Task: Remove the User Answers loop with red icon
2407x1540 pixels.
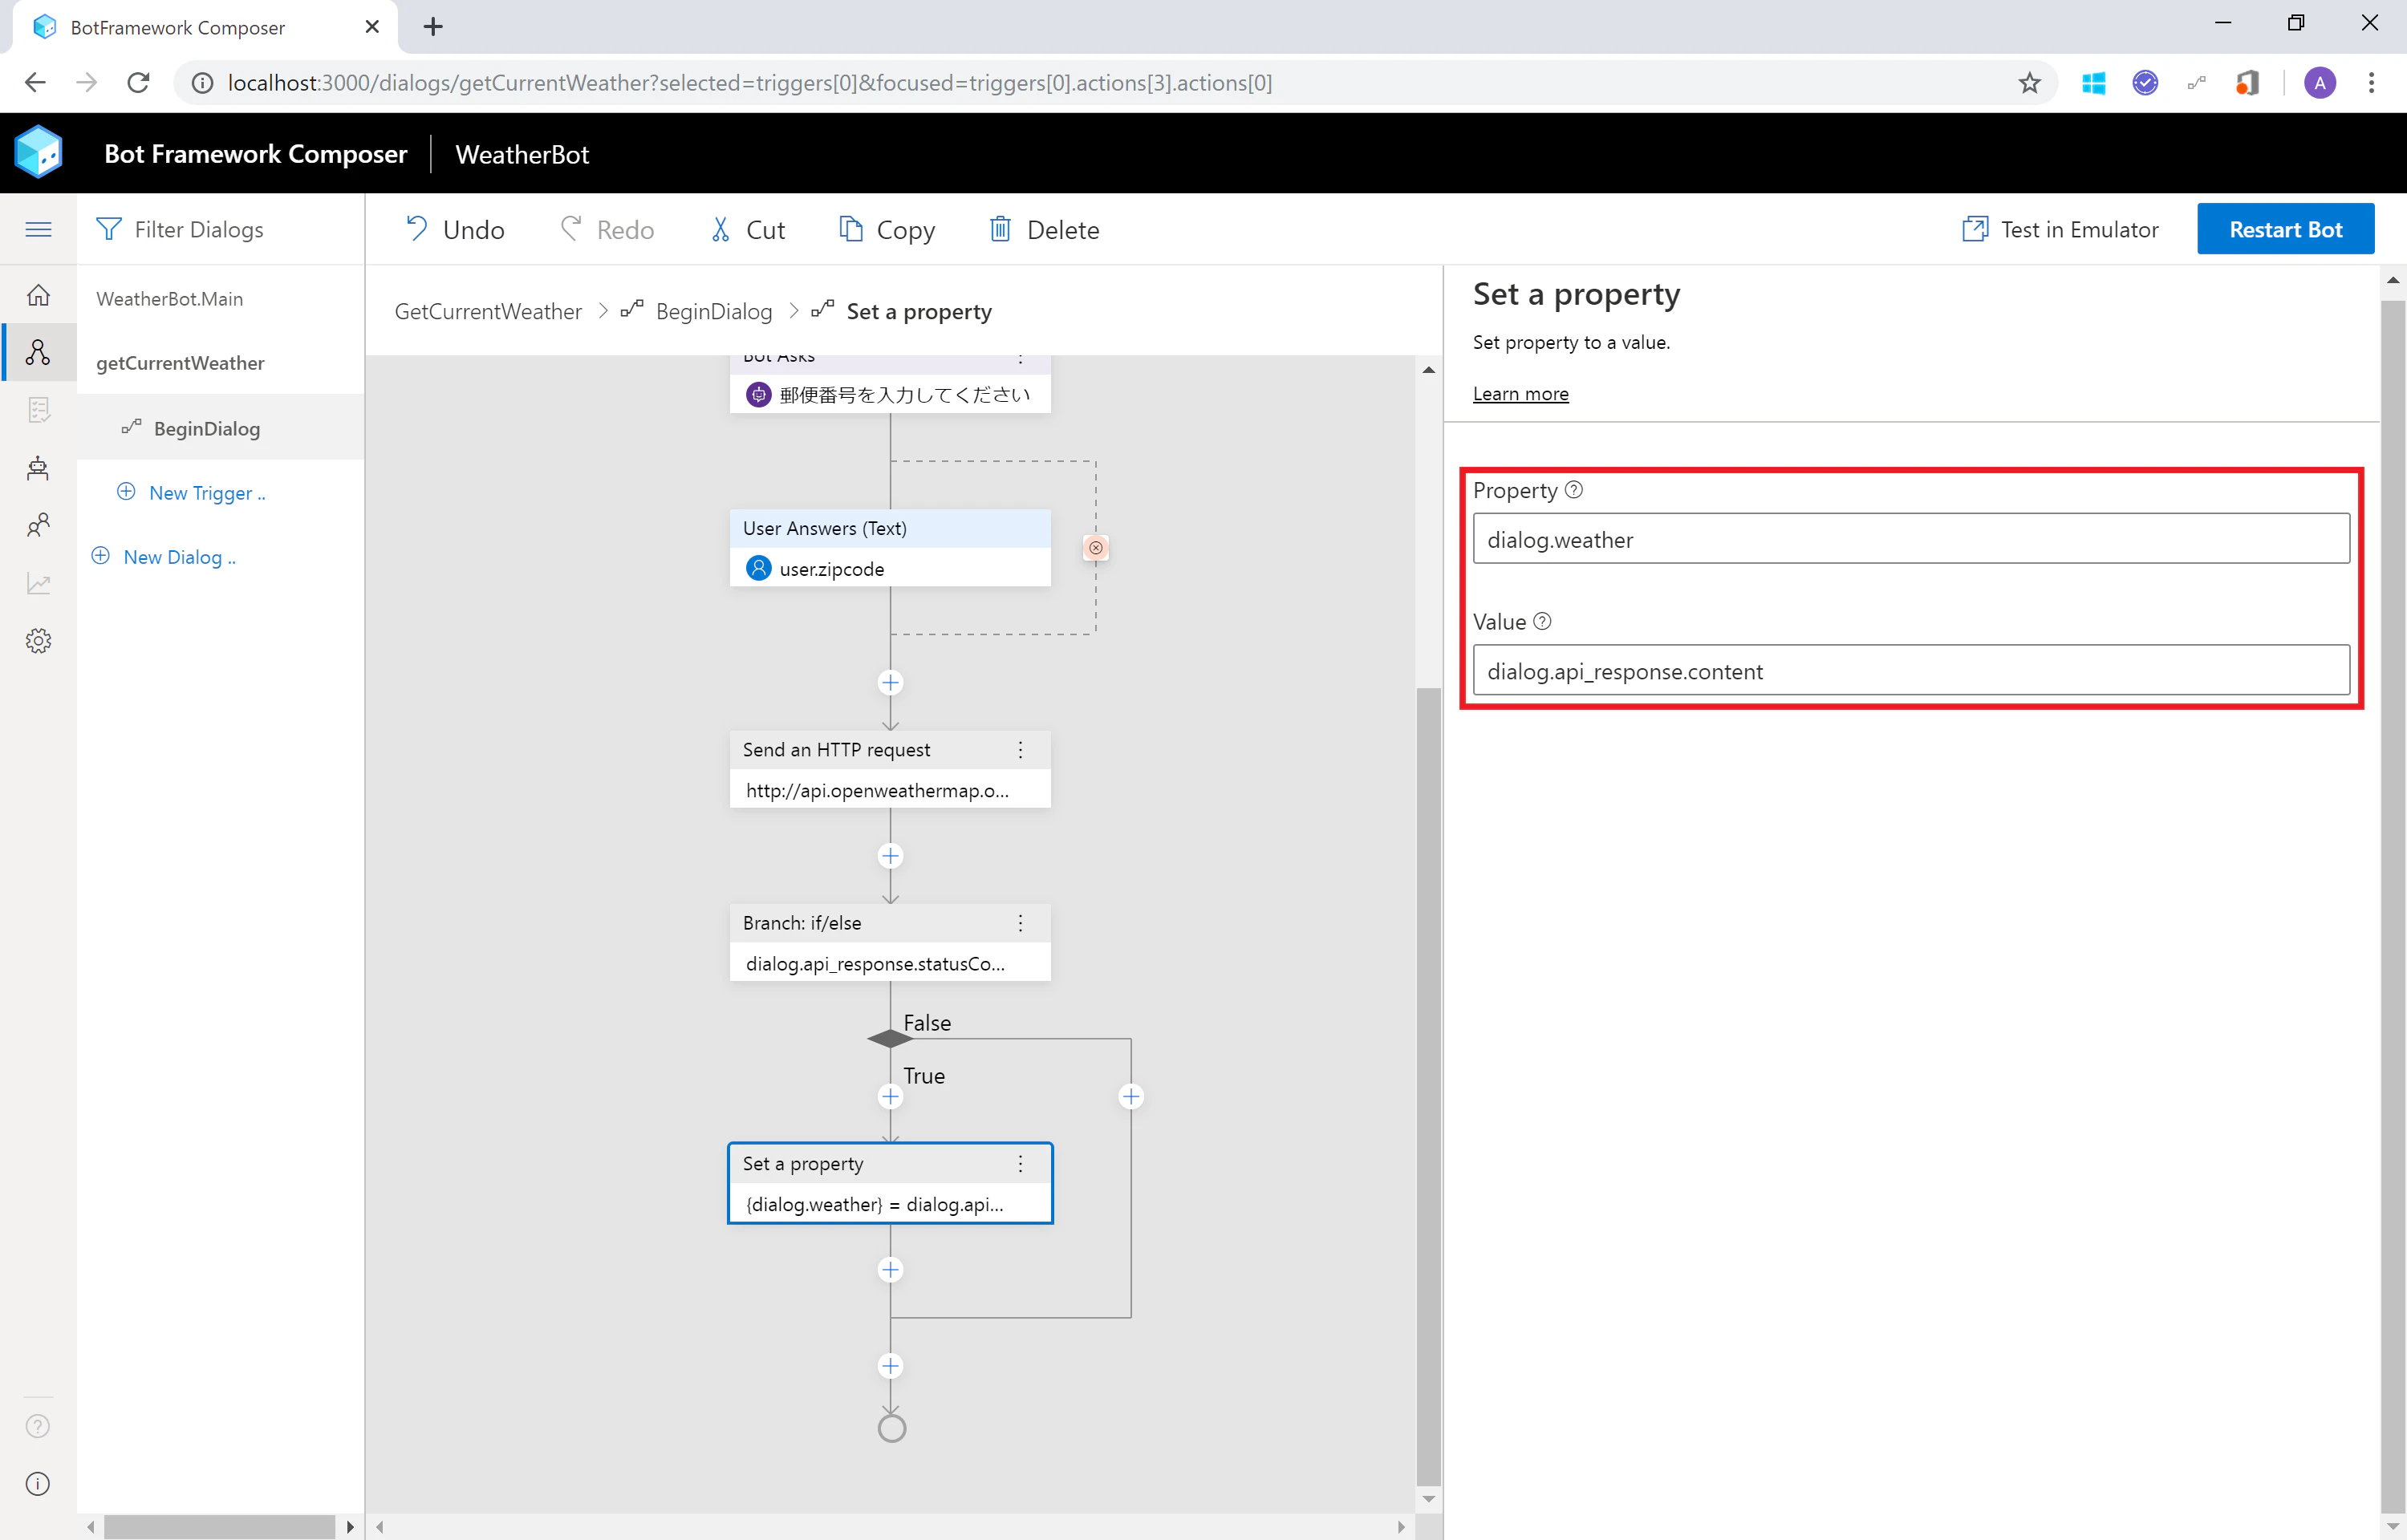Action: (1096, 548)
